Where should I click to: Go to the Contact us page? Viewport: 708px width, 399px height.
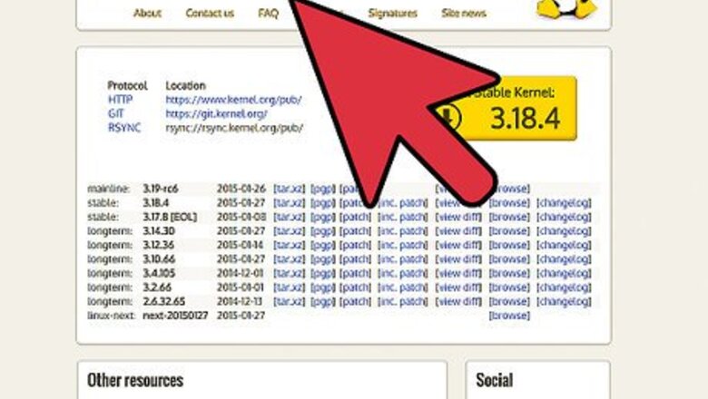209,14
